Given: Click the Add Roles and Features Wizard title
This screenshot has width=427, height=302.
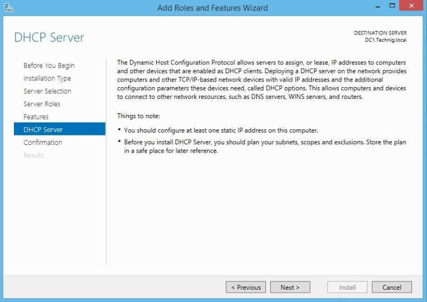Looking at the screenshot, I should coord(212,8).
